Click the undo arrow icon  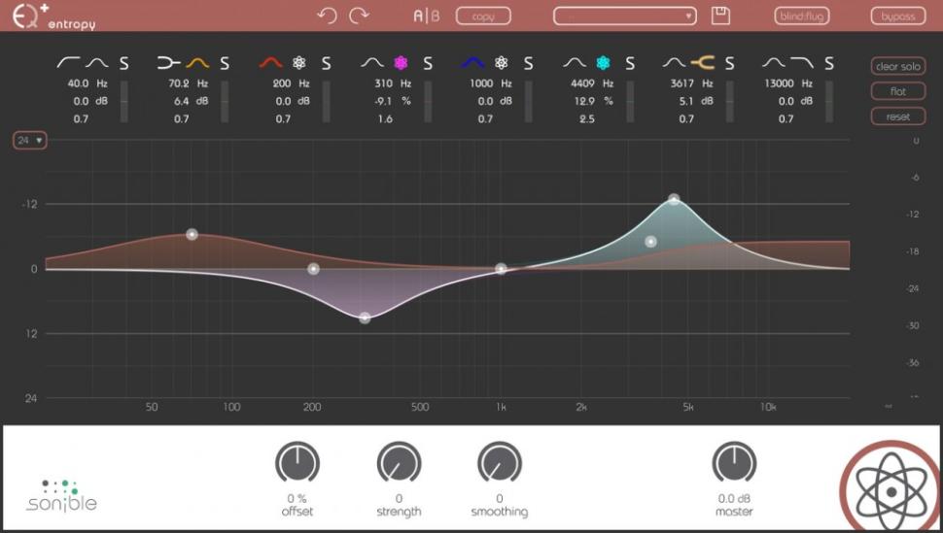point(328,16)
